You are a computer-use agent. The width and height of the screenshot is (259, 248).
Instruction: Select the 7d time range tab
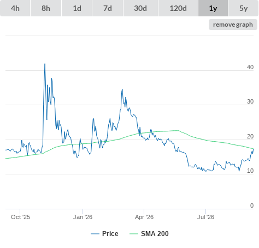pyautogui.click(x=108, y=8)
